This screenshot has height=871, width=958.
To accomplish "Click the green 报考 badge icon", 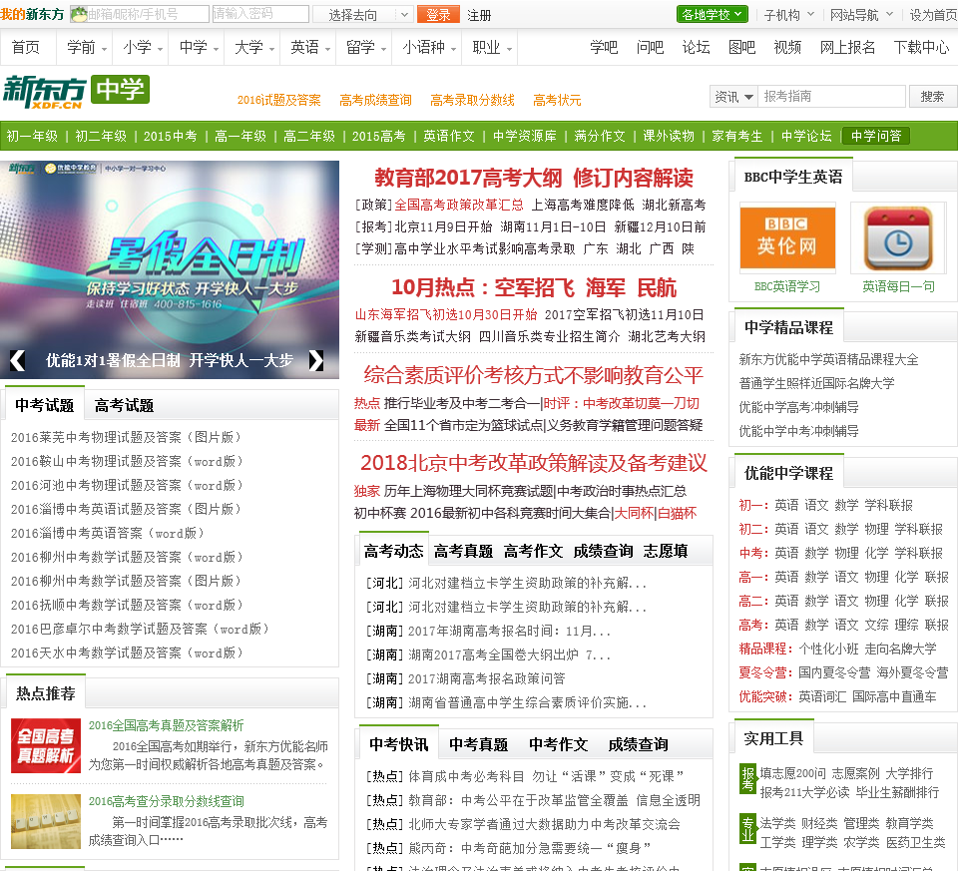I will (x=747, y=779).
